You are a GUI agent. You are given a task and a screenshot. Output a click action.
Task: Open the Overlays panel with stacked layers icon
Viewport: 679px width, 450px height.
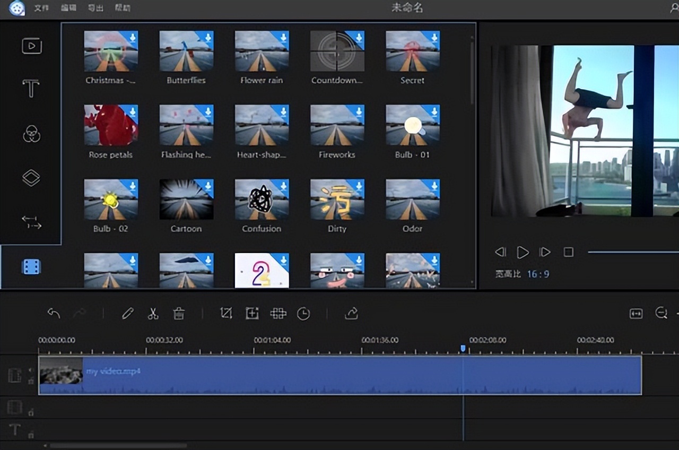coord(31,178)
